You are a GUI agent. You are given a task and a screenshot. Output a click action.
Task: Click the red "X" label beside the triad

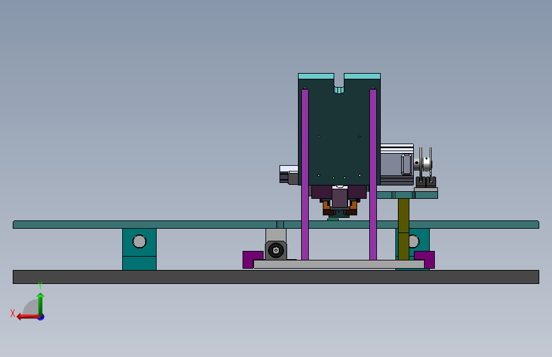click(x=13, y=313)
